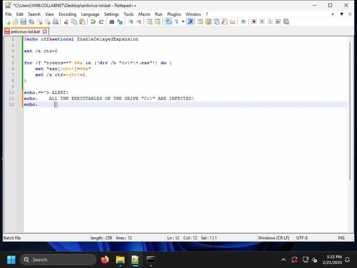Image resolution: width=357 pixels, height=268 pixels.
Task: Save the current file using toolbar
Action: 23,22
